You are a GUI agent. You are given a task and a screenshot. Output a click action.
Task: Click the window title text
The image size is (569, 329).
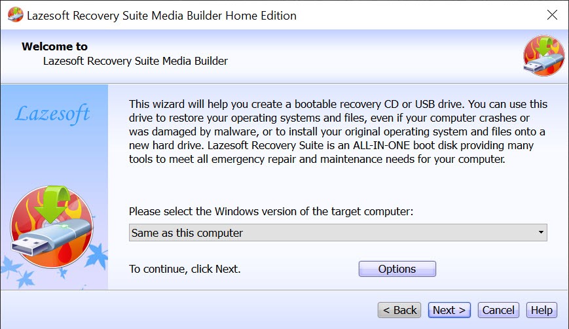pyautogui.click(x=162, y=16)
